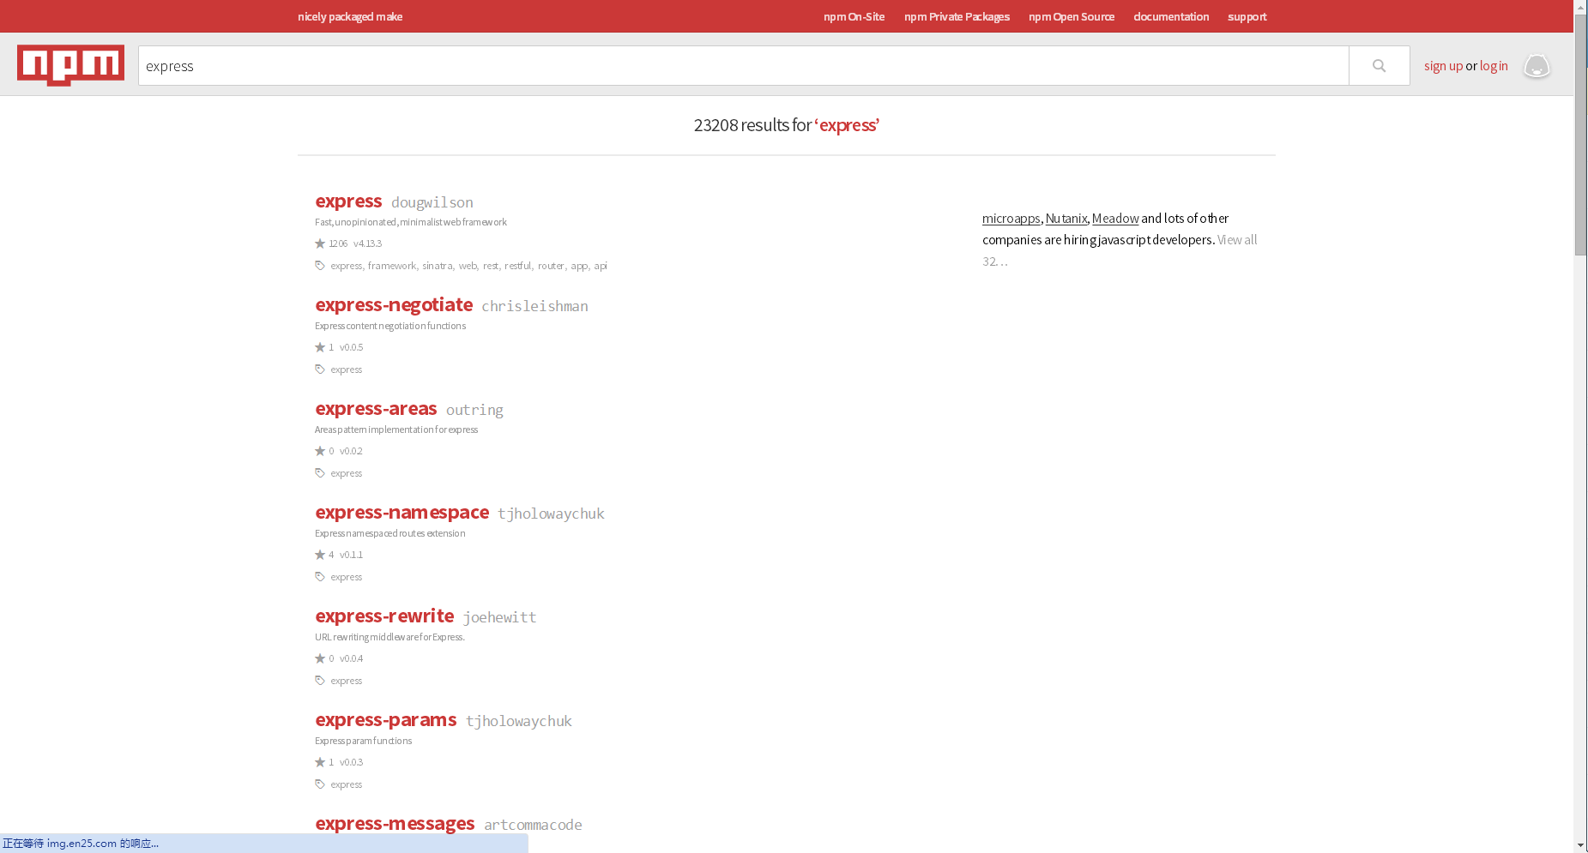Click tag icon under express-namespace

click(x=320, y=577)
